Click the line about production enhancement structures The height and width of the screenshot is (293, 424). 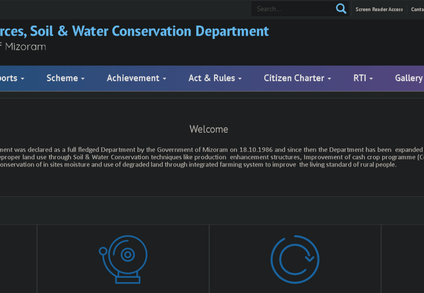pyautogui.click(x=212, y=157)
